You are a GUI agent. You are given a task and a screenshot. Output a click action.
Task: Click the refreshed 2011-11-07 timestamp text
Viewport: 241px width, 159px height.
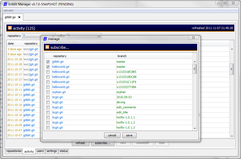212,28
